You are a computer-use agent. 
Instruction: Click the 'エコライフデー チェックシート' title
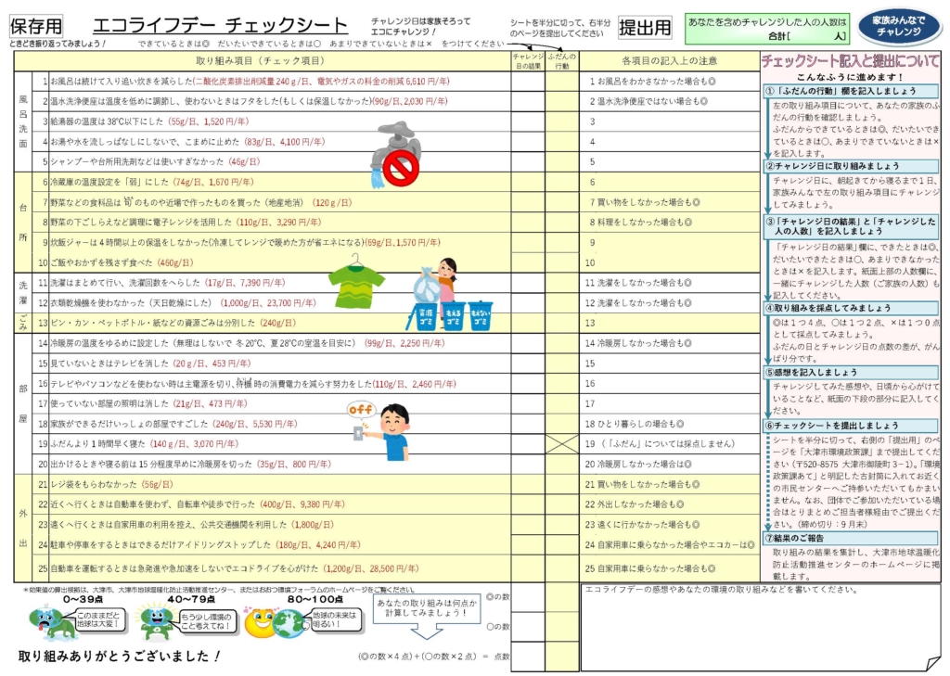click(x=221, y=25)
